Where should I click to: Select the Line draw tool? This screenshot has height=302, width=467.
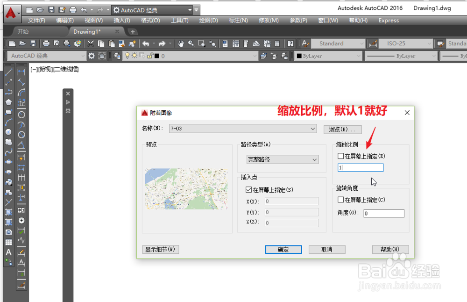8,72
